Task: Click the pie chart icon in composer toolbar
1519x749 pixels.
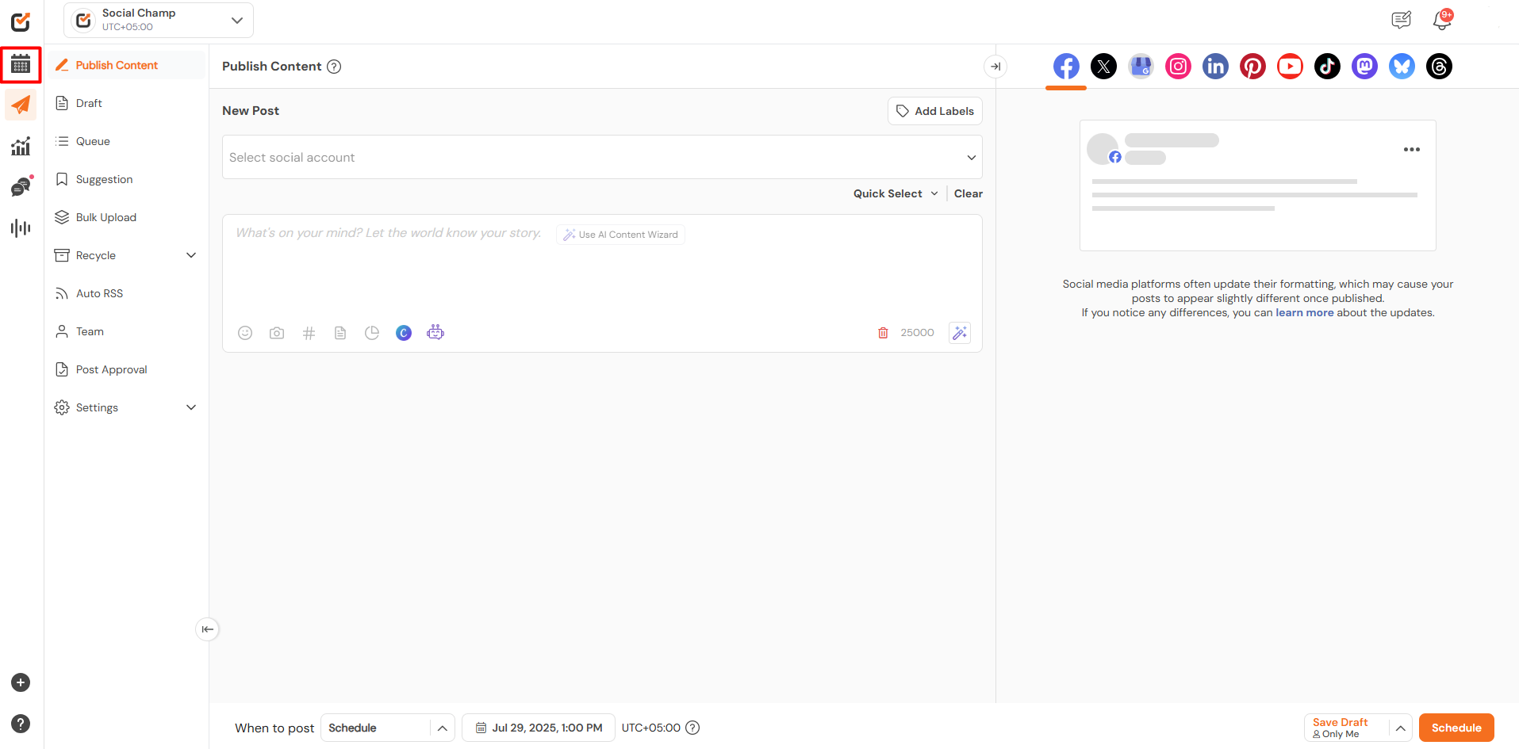Action: click(x=372, y=333)
